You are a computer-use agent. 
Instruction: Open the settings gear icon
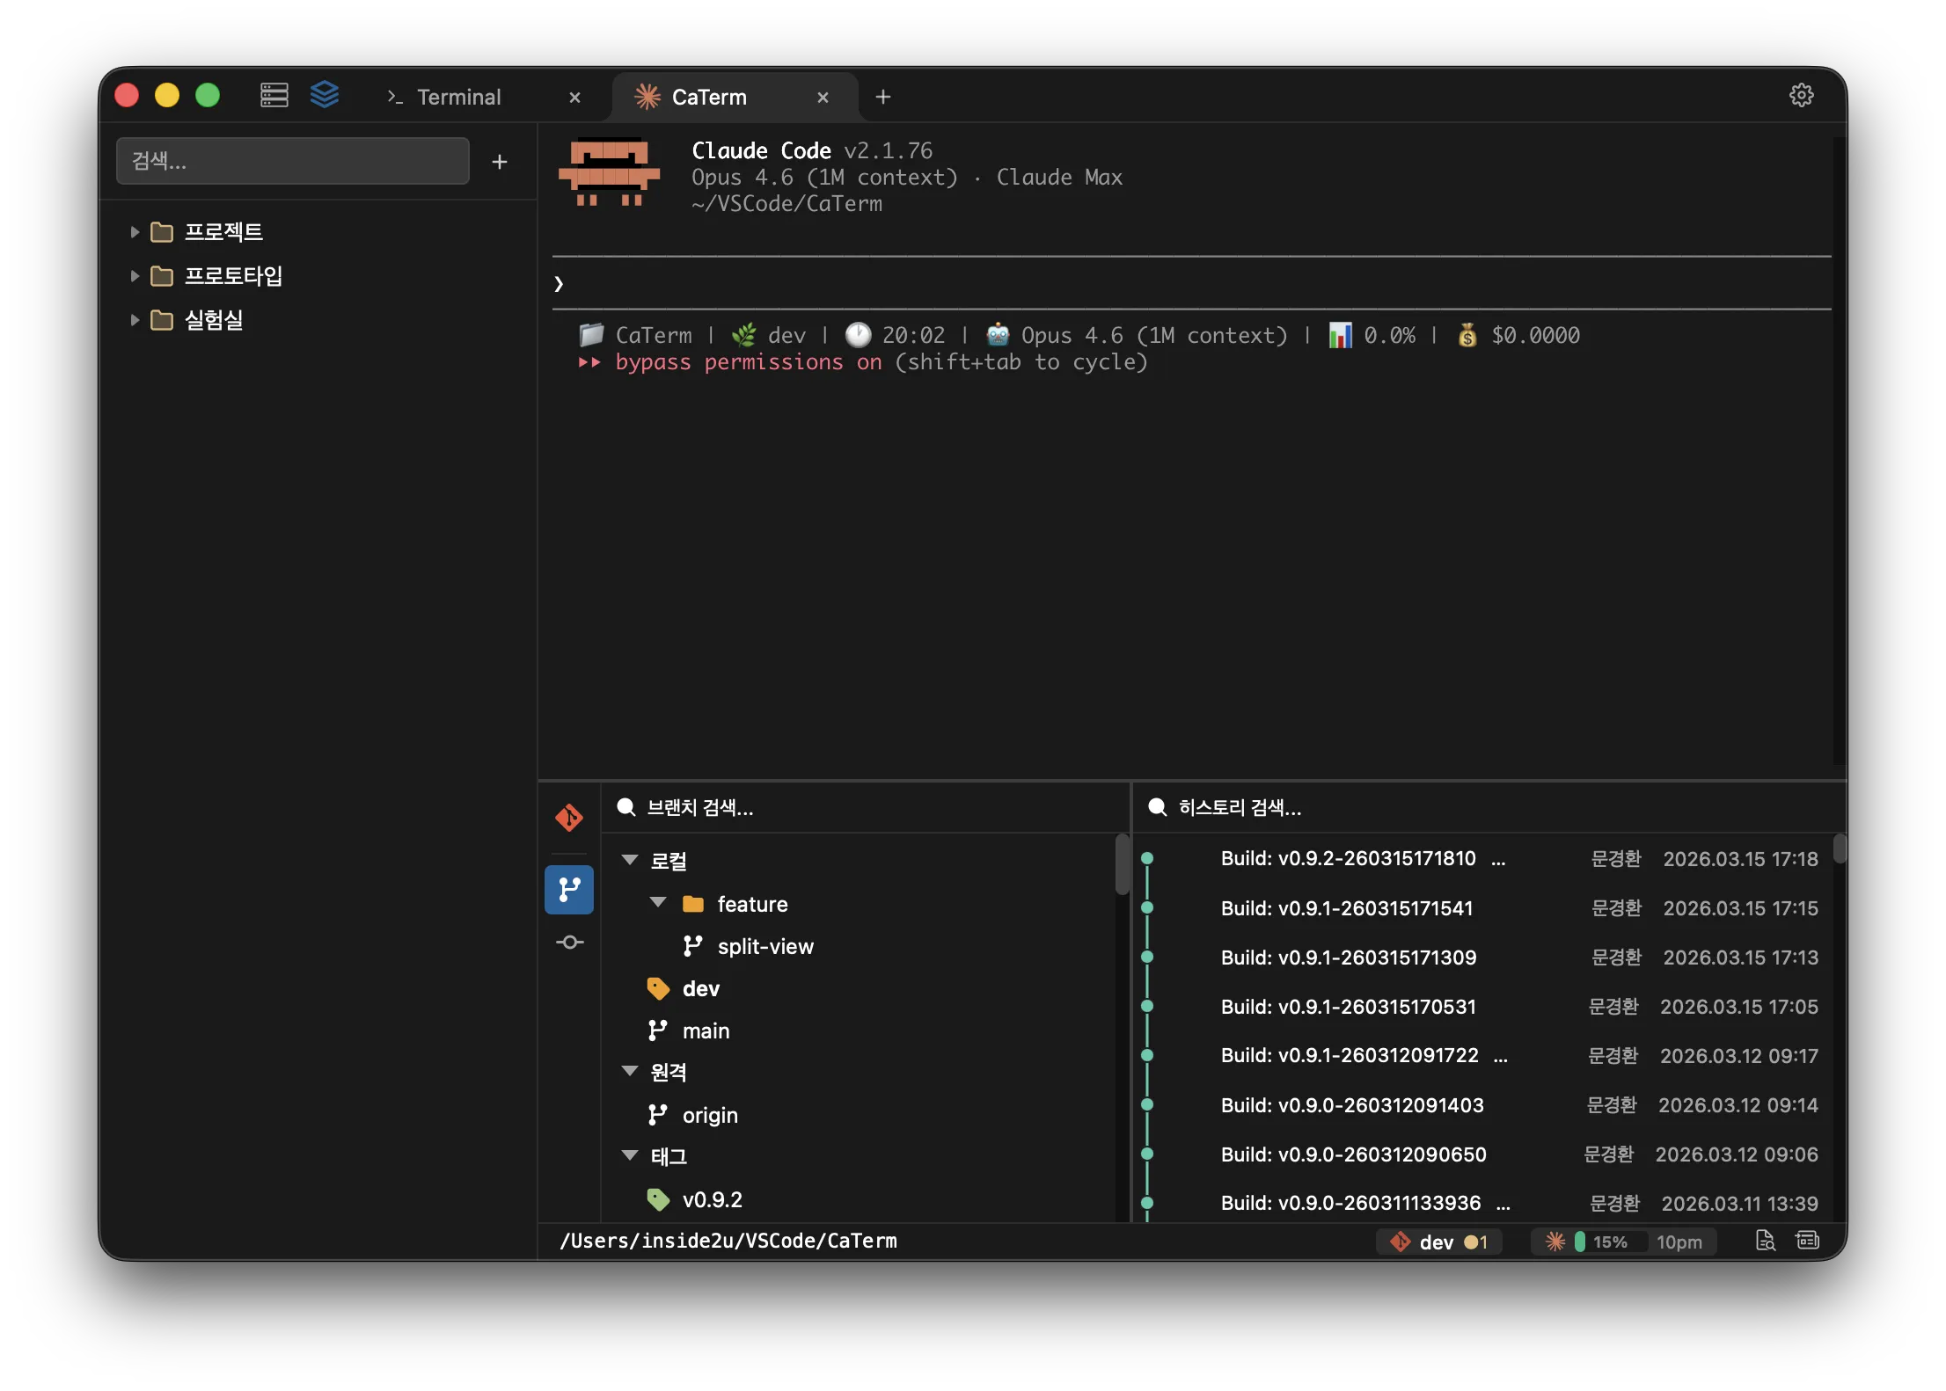[1801, 95]
